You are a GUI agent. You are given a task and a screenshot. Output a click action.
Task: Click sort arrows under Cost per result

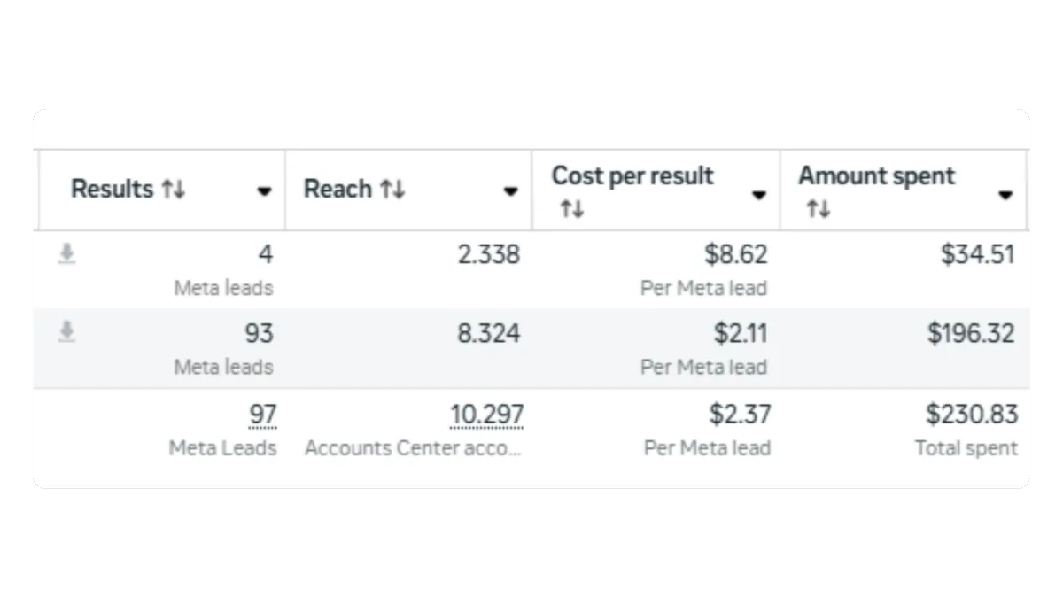571,210
